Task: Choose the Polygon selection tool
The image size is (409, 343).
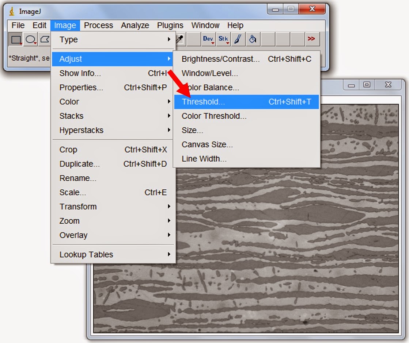Action: coord(45,39)
